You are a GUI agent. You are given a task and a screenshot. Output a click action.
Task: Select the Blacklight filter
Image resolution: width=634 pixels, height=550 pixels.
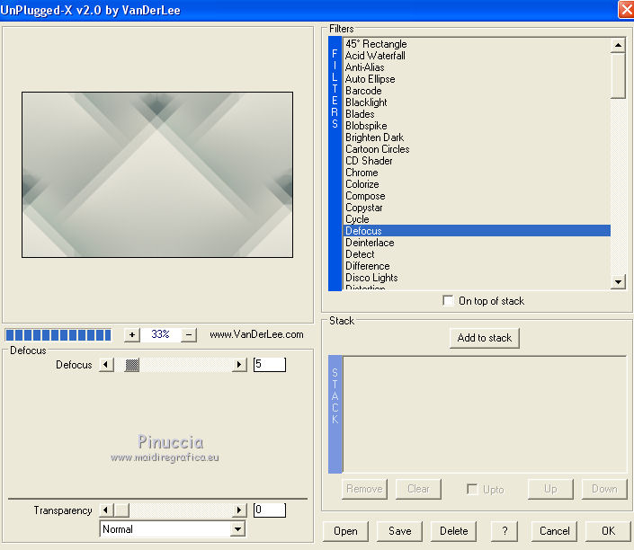point(477,102)
